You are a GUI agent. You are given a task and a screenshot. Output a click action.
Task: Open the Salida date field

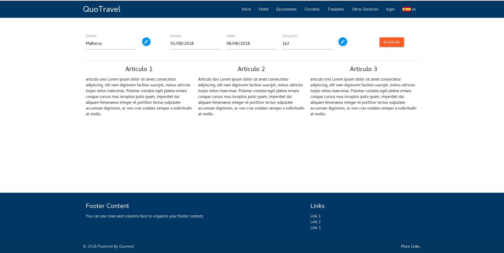click(x=251, y=43)
